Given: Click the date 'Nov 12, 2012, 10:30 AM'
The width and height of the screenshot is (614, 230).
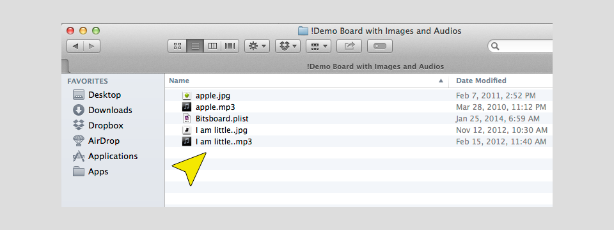Looking at the screenshot, I should (x=501, y=130).
